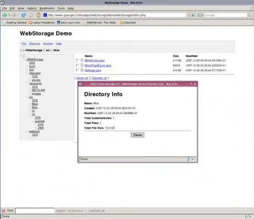
Task: Click the status icon in the popup status bar
Action: [x=191, y=159]
